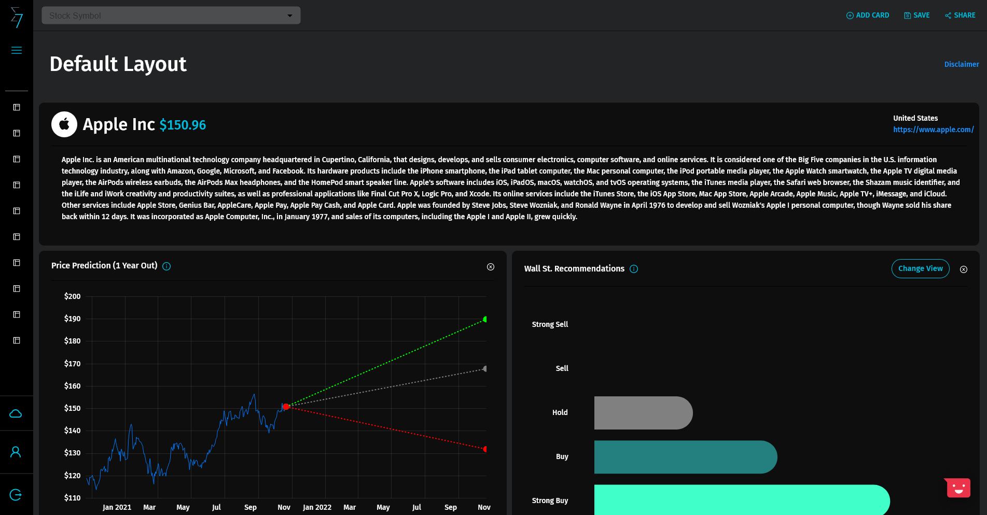987x515 pixels.
Task: Click the SAVE button
Action: pos(917,16)
